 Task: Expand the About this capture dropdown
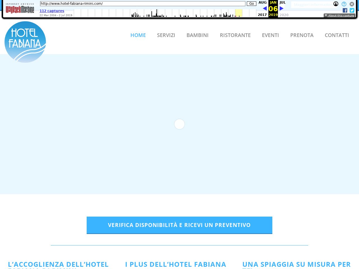pos(339,15)
